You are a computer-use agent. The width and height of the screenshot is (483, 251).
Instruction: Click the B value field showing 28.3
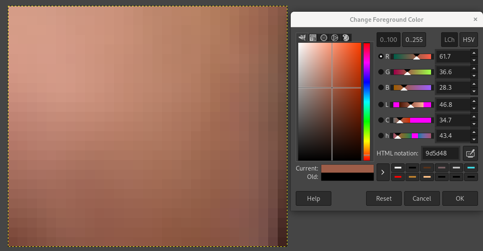[453, 88]
